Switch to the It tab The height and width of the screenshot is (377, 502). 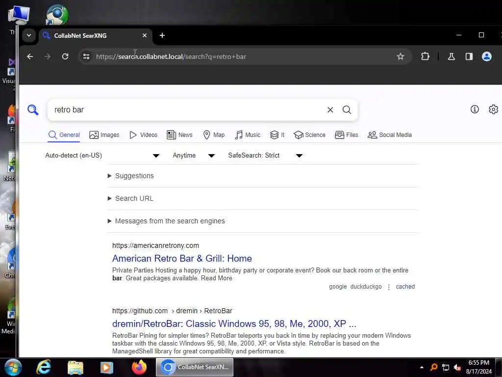(x=277, y=135)
